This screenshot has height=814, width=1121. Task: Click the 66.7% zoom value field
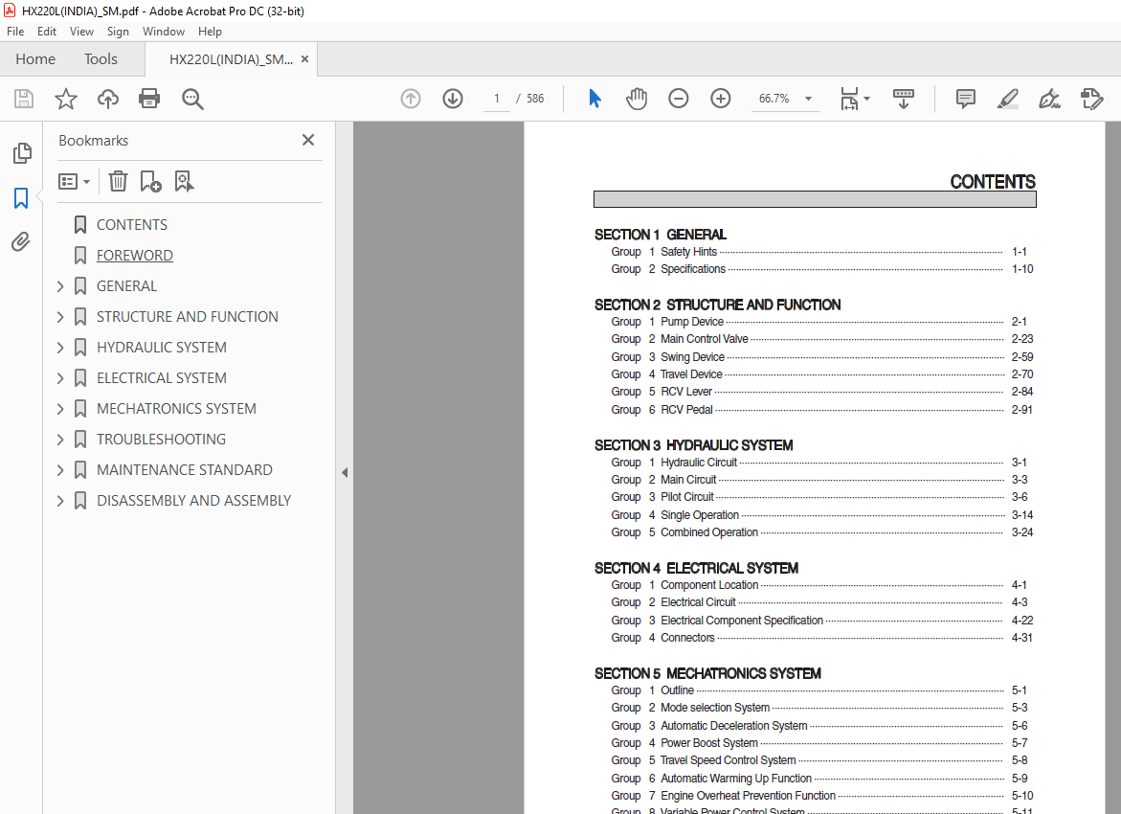[x=774, y=99]
